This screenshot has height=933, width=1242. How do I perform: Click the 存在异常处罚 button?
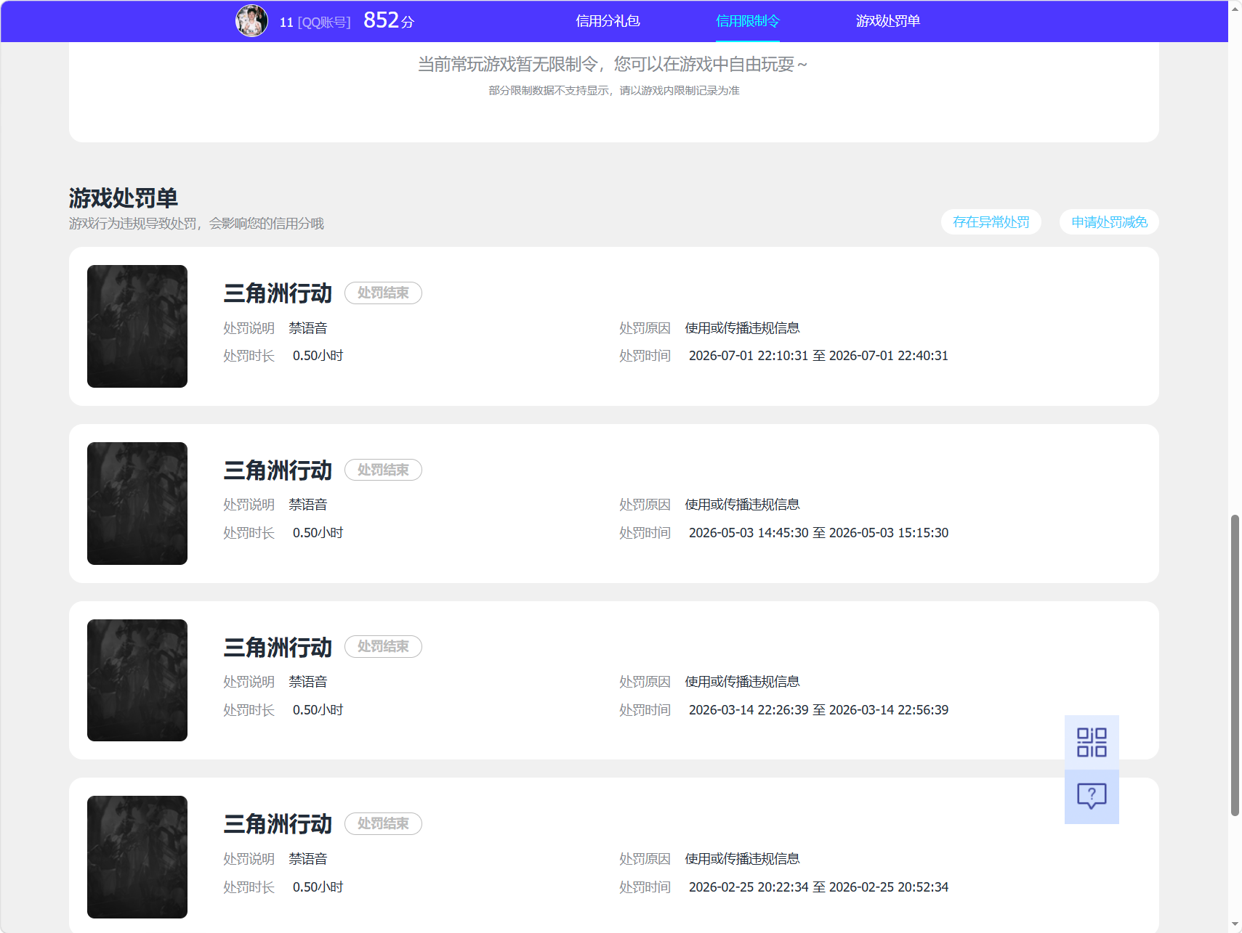991,222
